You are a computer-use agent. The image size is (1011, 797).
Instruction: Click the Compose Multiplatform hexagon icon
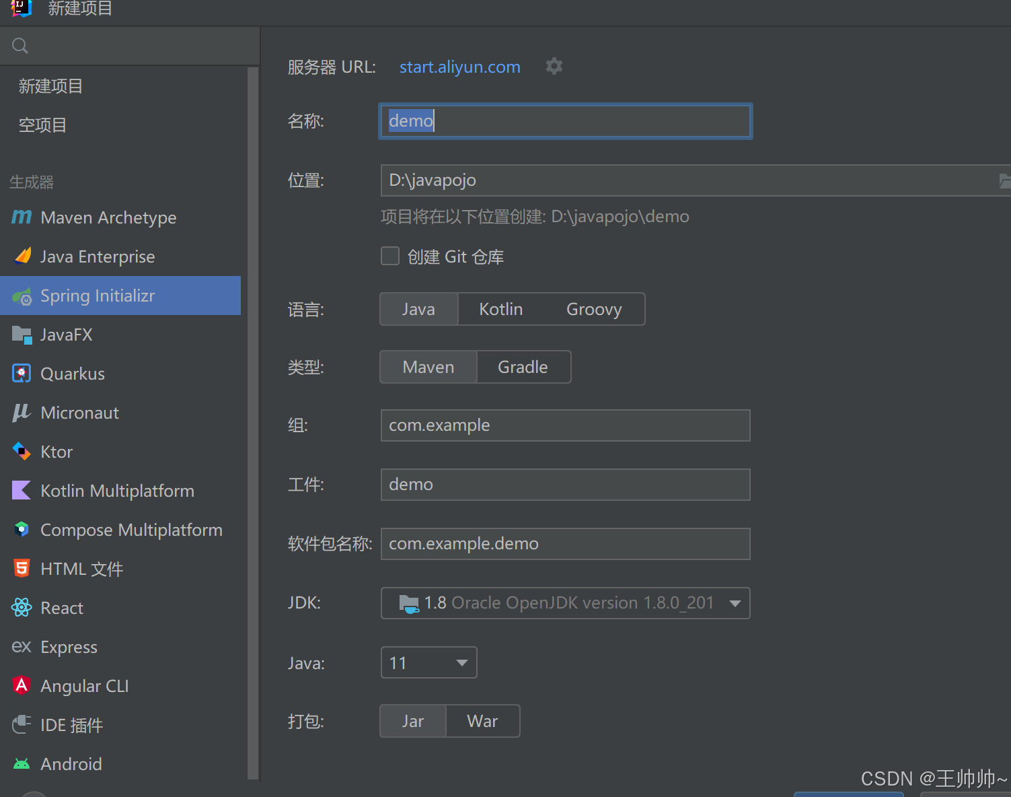pos(22,529)
